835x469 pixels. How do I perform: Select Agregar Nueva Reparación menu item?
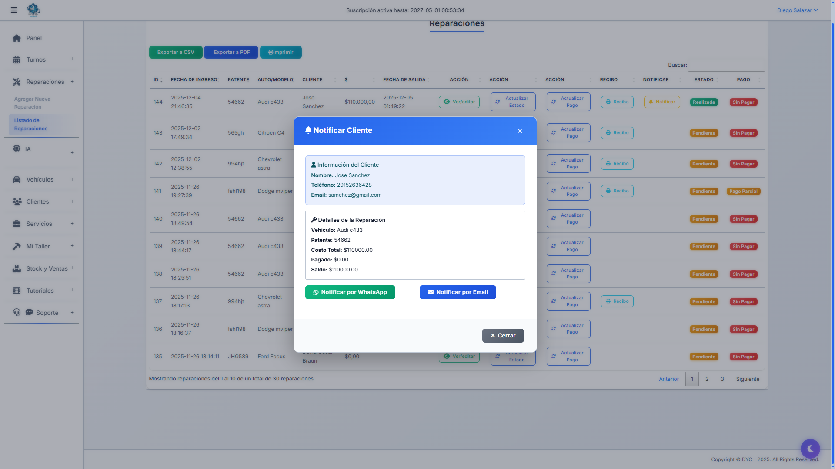pos(32,103)
